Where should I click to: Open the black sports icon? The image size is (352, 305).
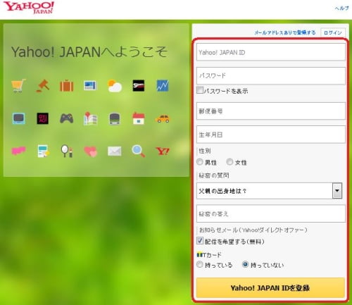coord(139,86)
